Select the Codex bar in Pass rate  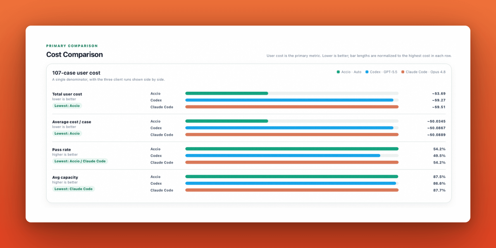pyautogui.click(x=283, y=155)
